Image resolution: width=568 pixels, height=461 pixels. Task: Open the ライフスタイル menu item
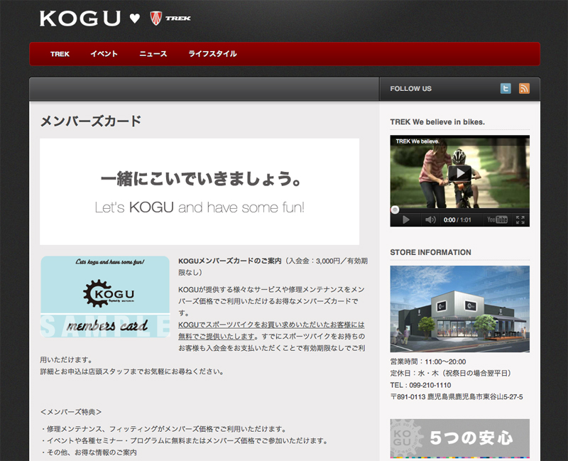click(212, 54)
